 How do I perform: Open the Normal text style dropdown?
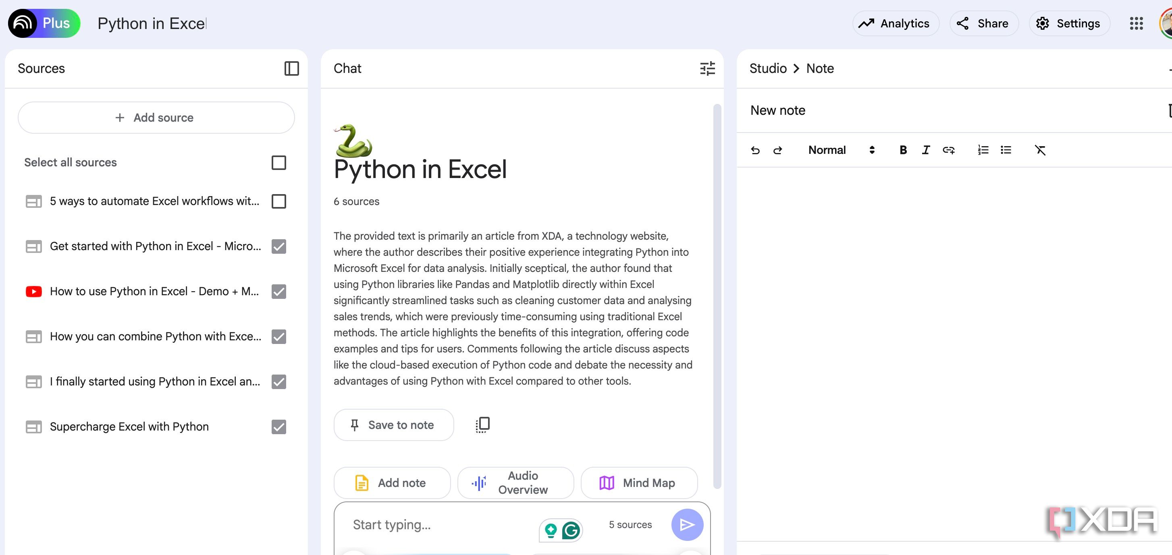[x=841, y=150]
